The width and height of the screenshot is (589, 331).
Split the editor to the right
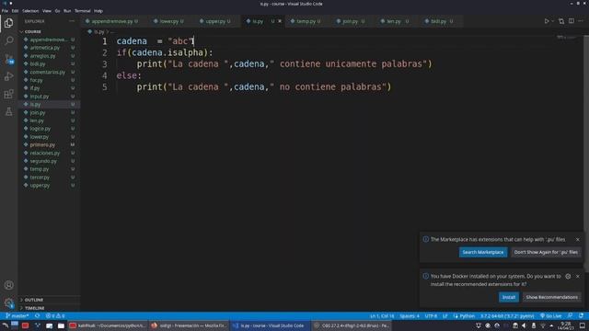coord(572,21)
